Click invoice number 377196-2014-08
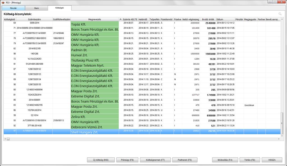 click(35, 126)
